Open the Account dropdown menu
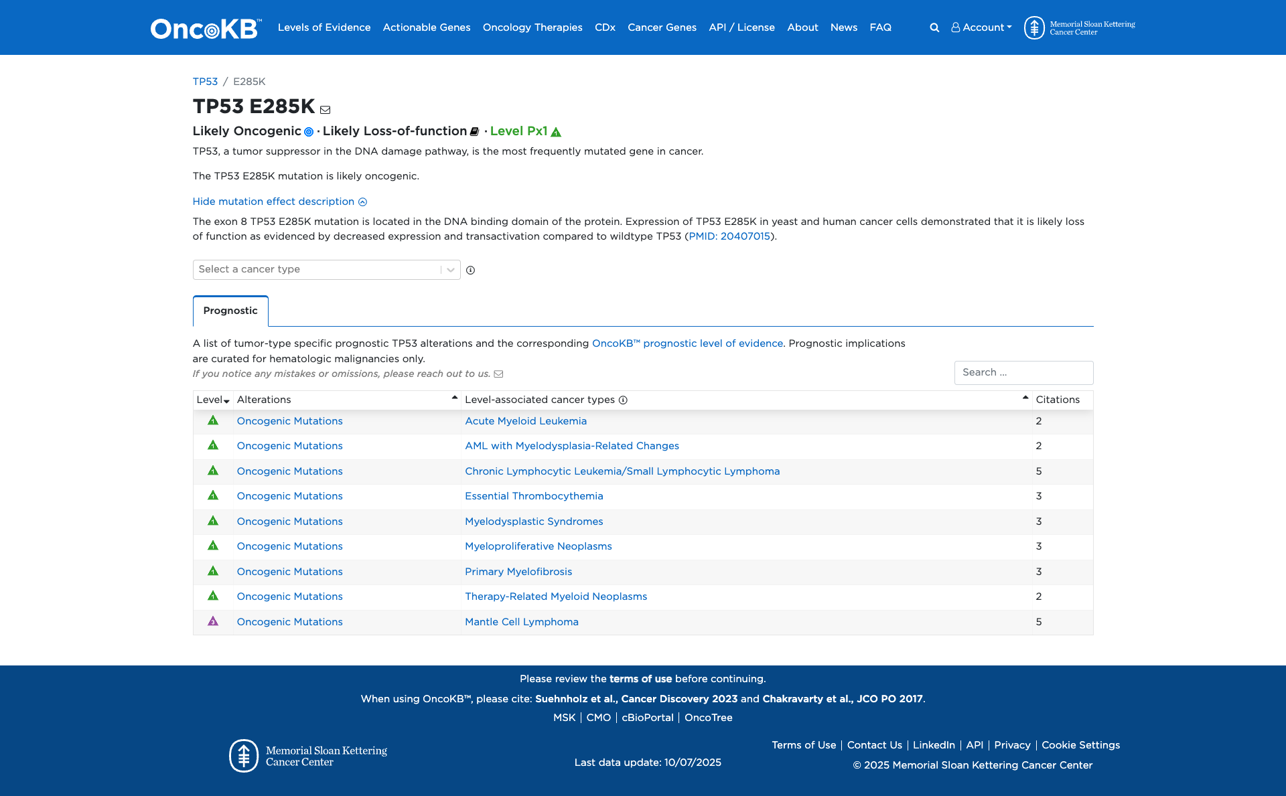The width and height of the screenshot is (1286, 796). [x=981, y=27]
